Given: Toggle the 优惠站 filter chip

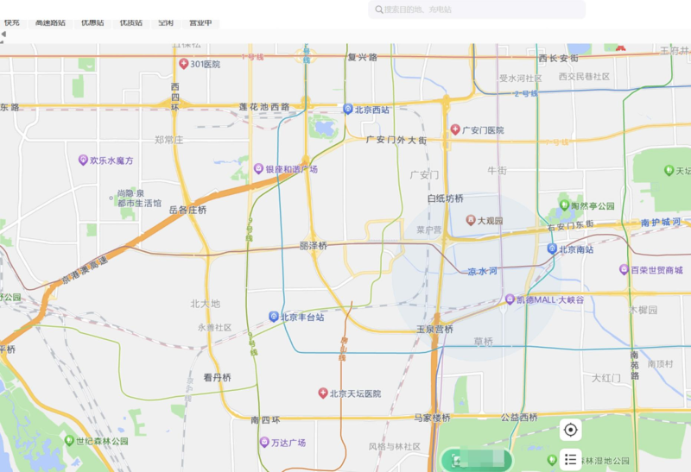Looking at the screenshot, I should click(92, 23).
